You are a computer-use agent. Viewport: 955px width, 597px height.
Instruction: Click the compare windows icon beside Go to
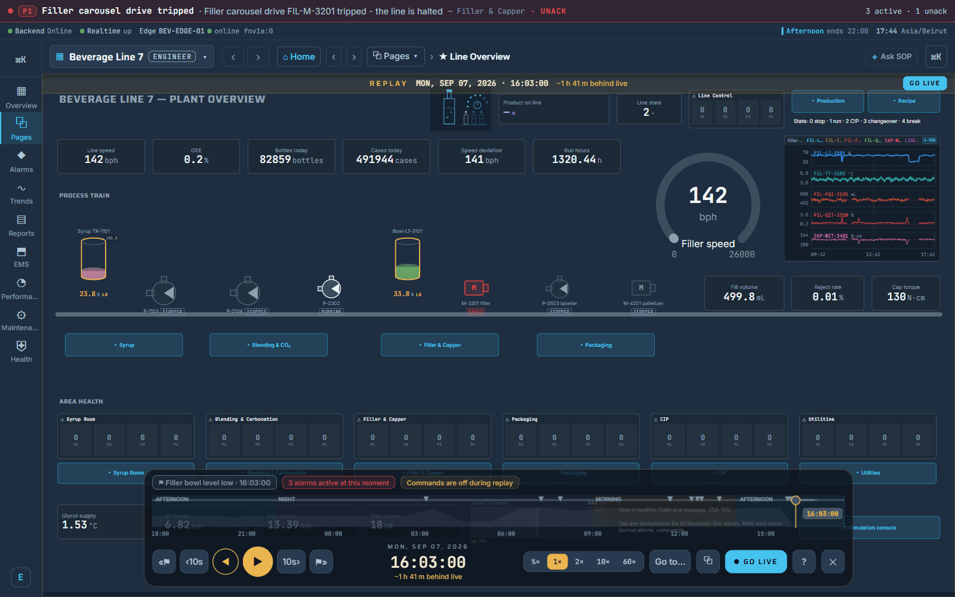click(x=708, y=561)
